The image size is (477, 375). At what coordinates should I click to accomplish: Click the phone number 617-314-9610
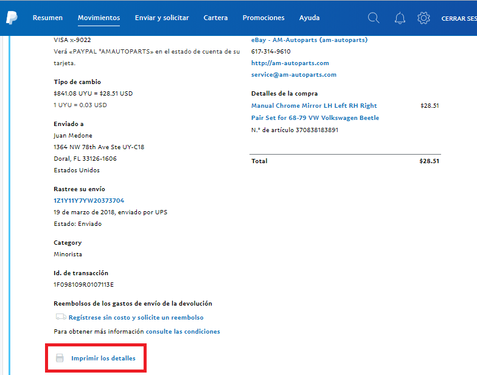[x=271, y=51]
